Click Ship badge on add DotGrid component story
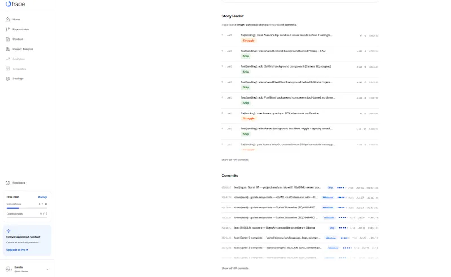 point(246,72)
